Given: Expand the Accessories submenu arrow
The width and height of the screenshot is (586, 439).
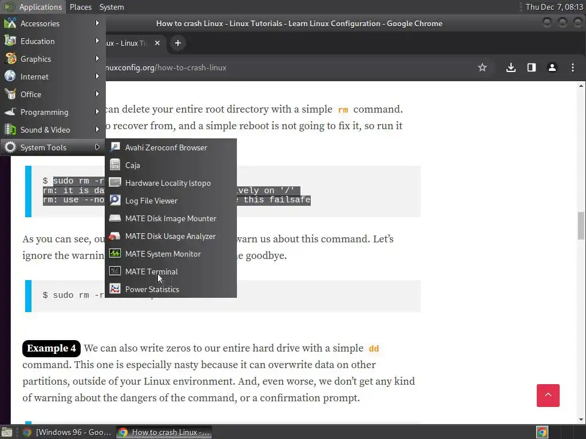Looking at the screenshot, I should pos(97,23).
